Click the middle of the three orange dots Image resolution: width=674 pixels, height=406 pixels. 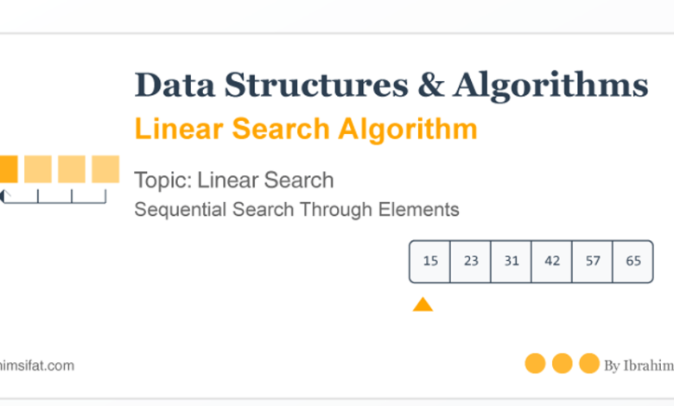(562, 364)
